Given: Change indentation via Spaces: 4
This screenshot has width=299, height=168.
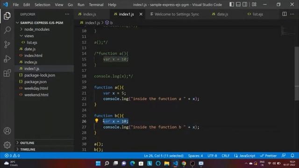Looking at the screenshot, I should point(195,155).
